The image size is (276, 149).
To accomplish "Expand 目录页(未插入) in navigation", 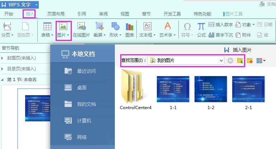I will [x=2, y=69].
